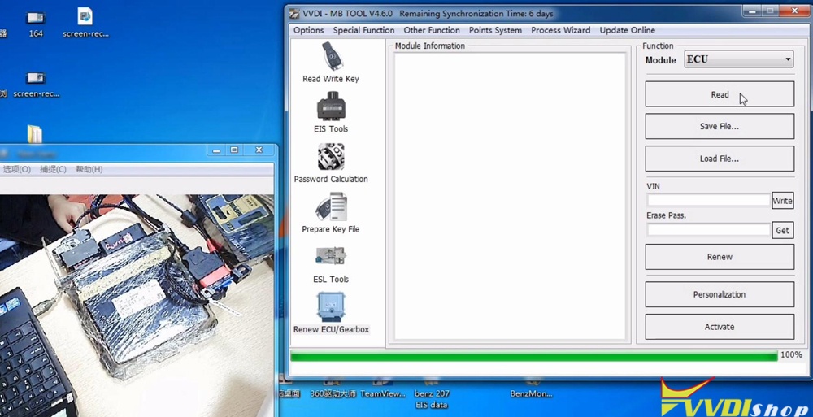
Task: Select the BenzMon... desktop icon
Action: click(531, 389)
